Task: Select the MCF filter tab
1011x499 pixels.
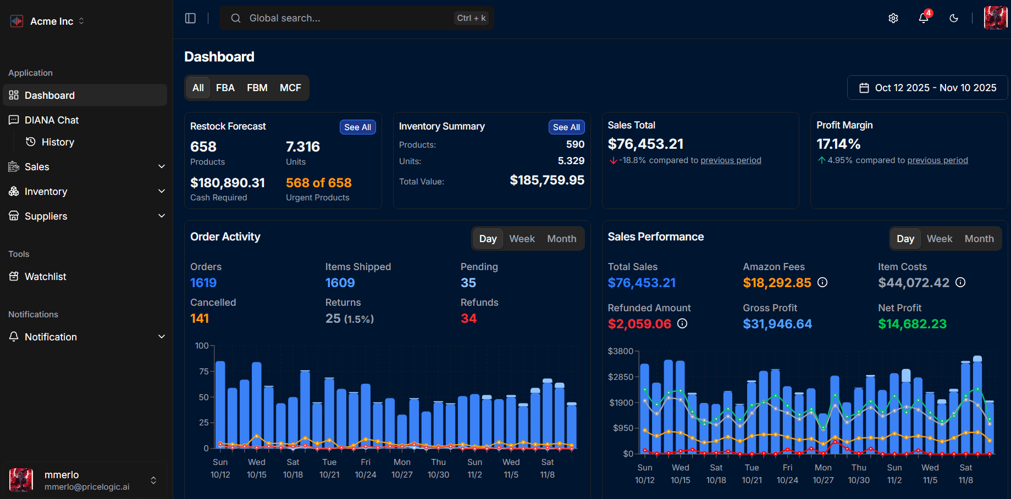Action: (290, 88)
